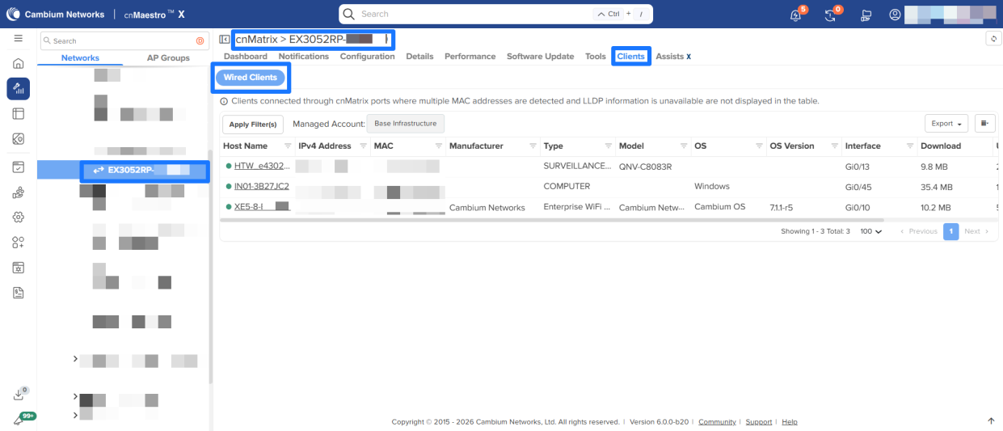Open the settings gear in sidebar
This screenshot has width=1003, height=431.
point(18,218)
